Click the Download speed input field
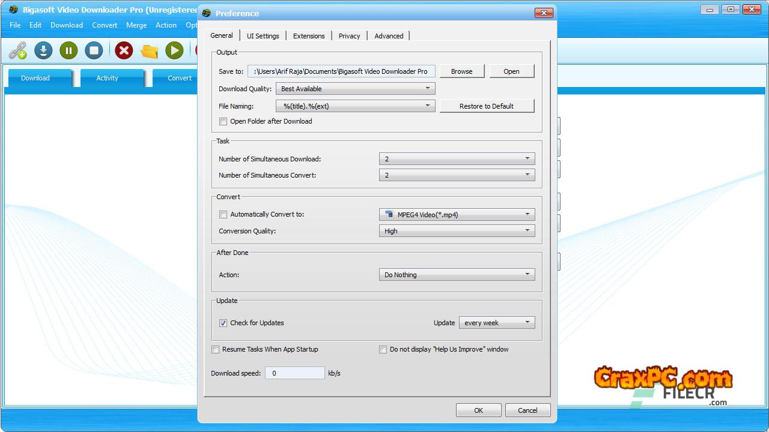 pos(295,373)
